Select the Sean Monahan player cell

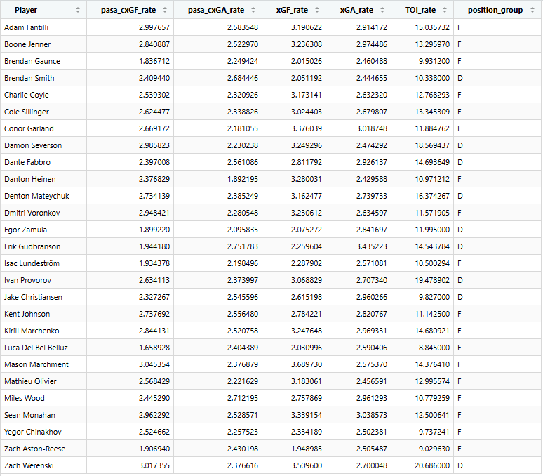tap(43, 415)
